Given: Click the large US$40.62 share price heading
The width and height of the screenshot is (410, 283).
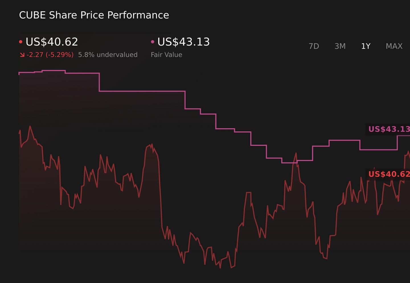Looking at the screenshot, I should point(52,42).
